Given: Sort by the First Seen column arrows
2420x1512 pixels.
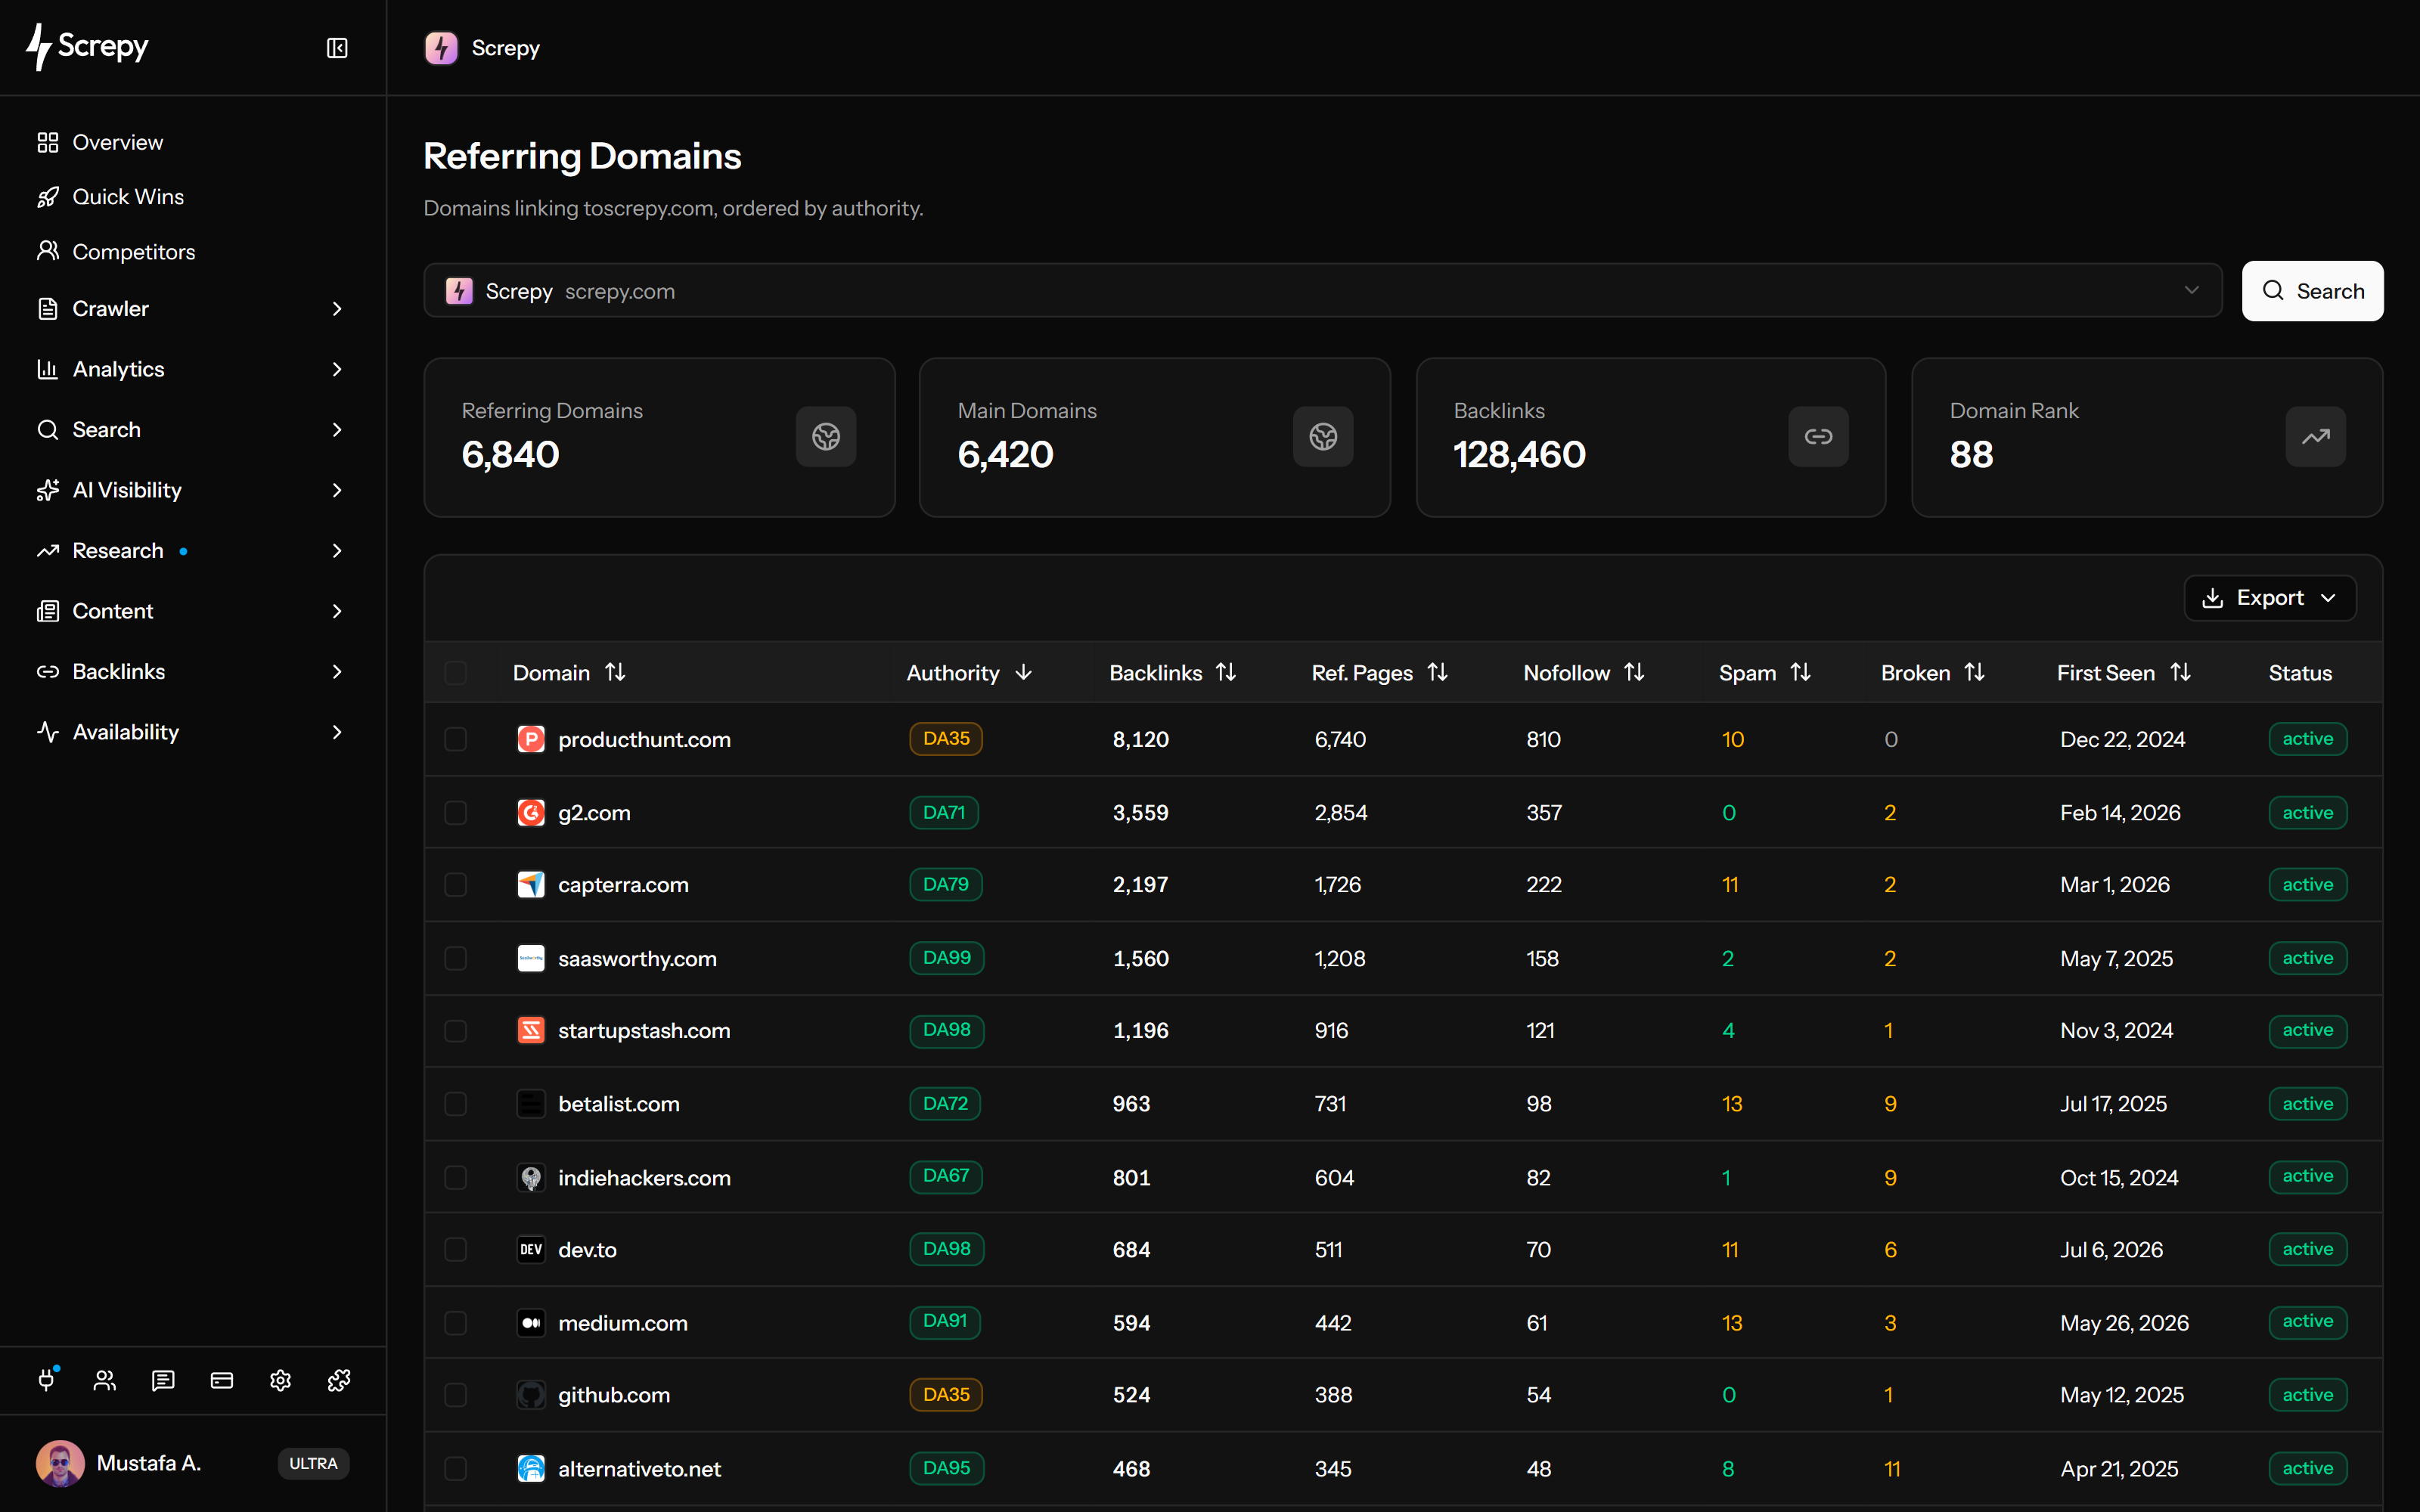Looking at the screenshot, I should pyautogui.click(x=2180, y=672).
